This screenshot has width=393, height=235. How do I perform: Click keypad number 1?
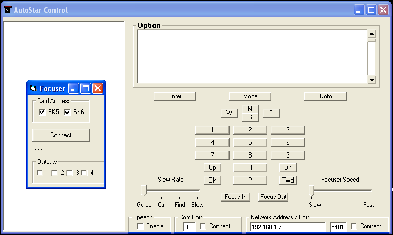[212, 130]
